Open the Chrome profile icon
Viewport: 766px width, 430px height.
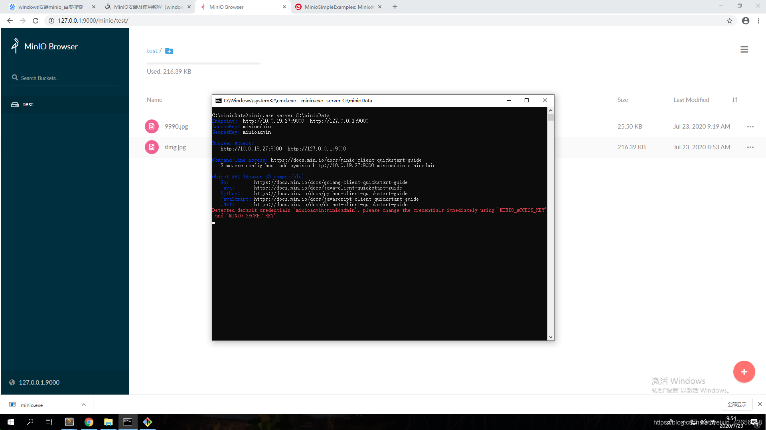pos(746,21)
